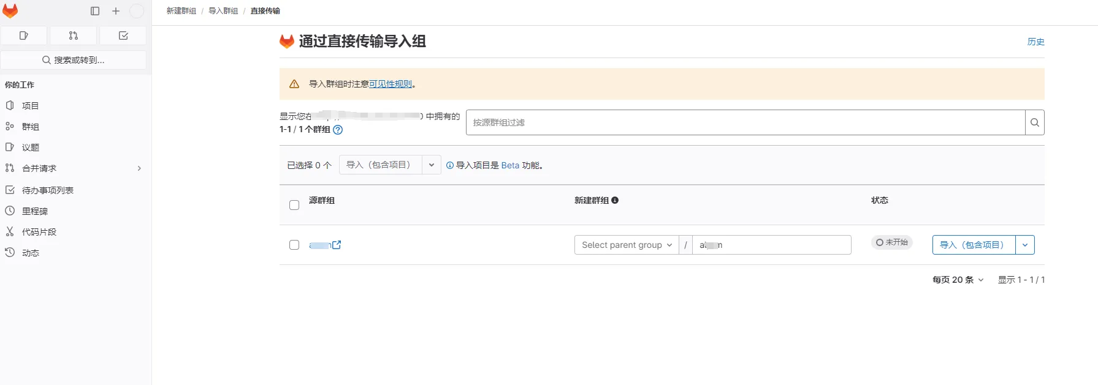Click the GitLab logo home icon
Screen dimensions: 1098x385
(x=10, y=11)
